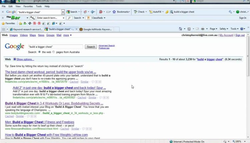Click the magnifier search icon in TheBar

69,18
